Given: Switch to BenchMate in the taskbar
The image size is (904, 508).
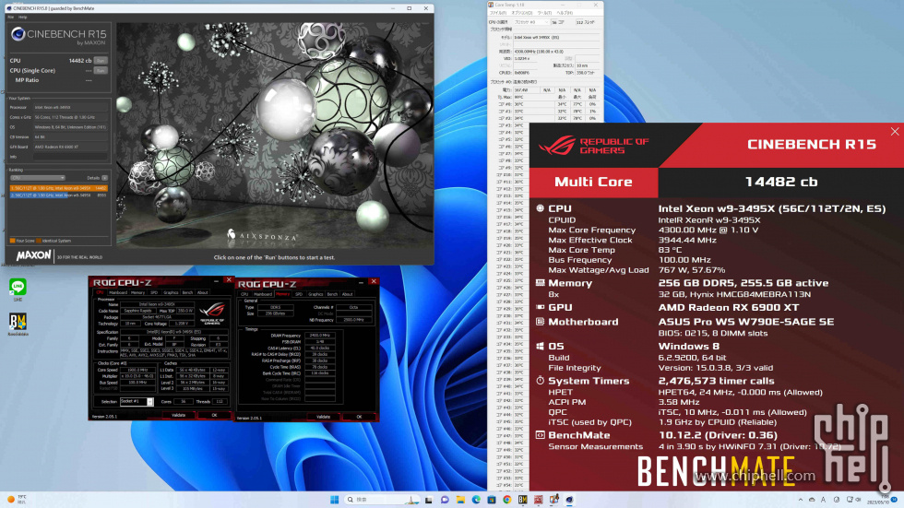Looking at the screenshot, I should coord(522,500).
